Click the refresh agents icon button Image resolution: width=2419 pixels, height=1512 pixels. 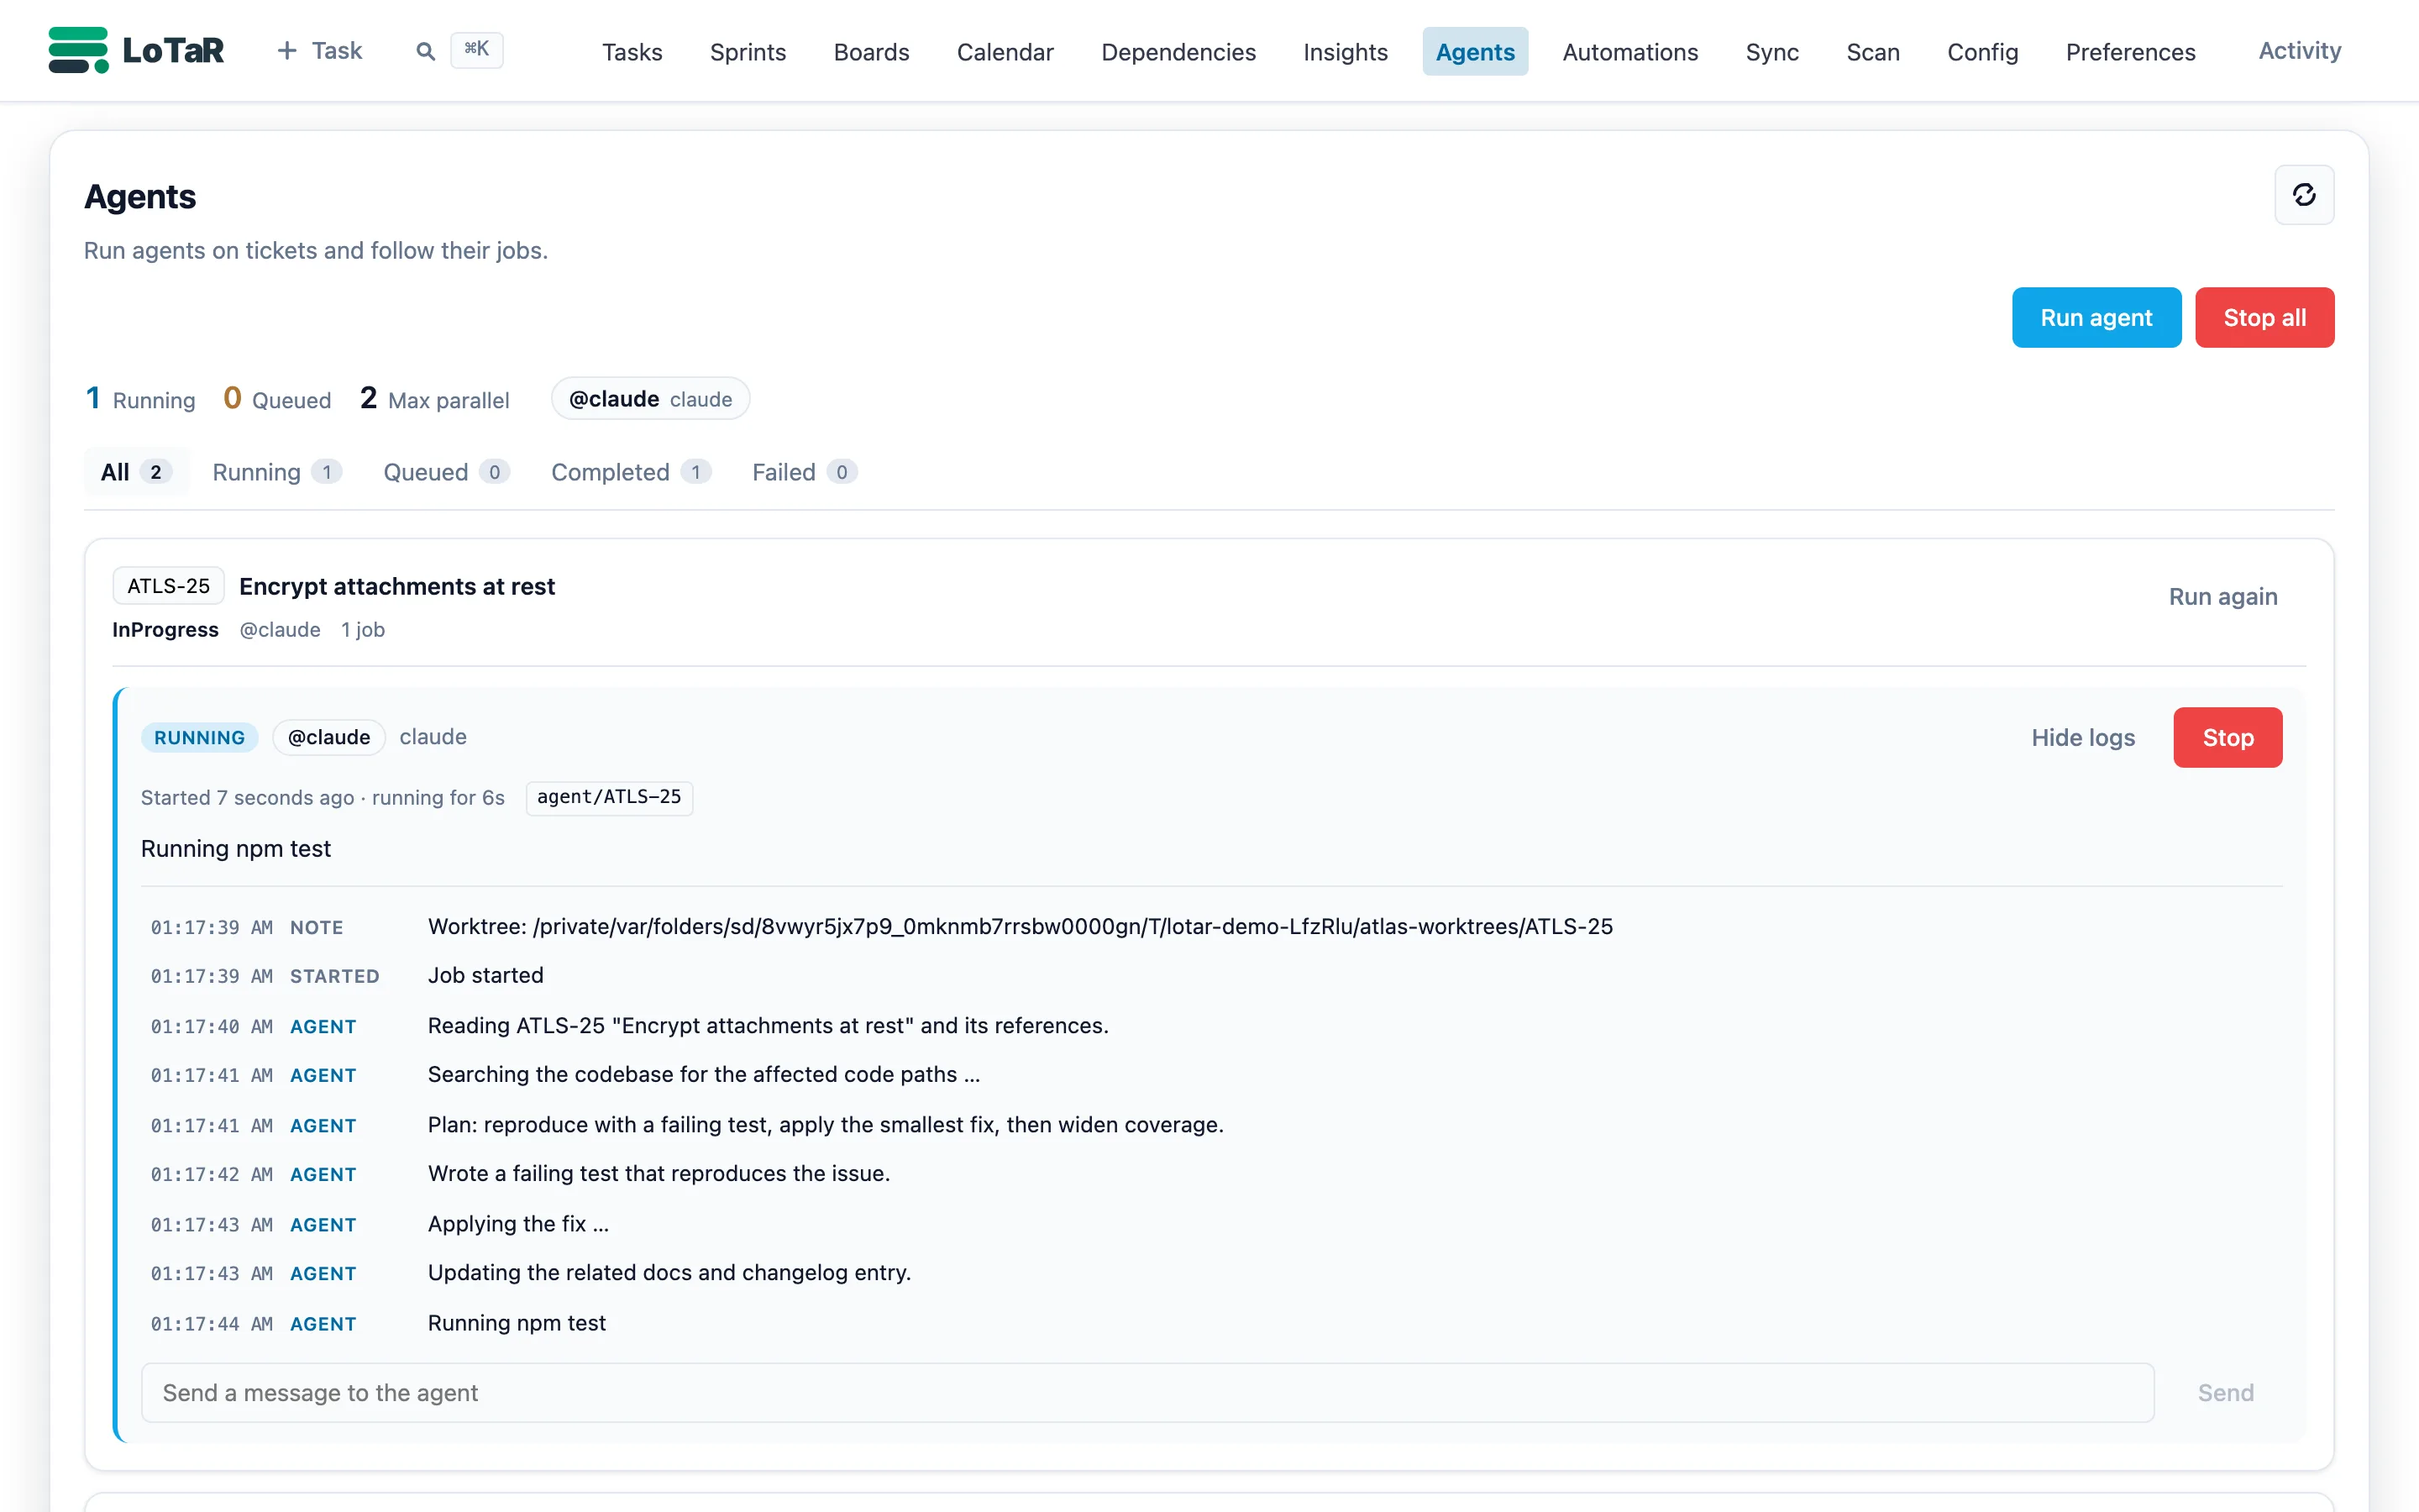click(x=2304, y=195)
